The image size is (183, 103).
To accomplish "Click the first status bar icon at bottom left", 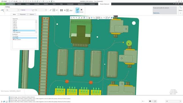I will pos(2,102).
